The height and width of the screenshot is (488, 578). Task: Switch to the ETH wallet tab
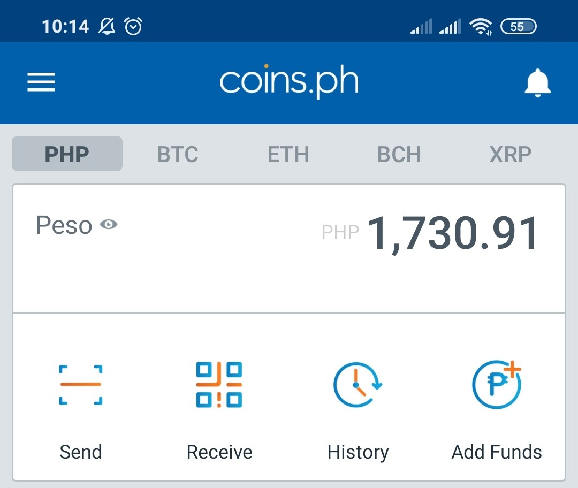coord(288,154)
